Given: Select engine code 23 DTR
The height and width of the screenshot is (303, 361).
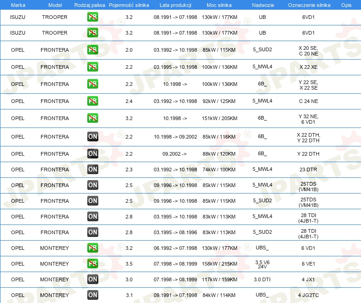Looking at the screenshot, I should point(308,170).
